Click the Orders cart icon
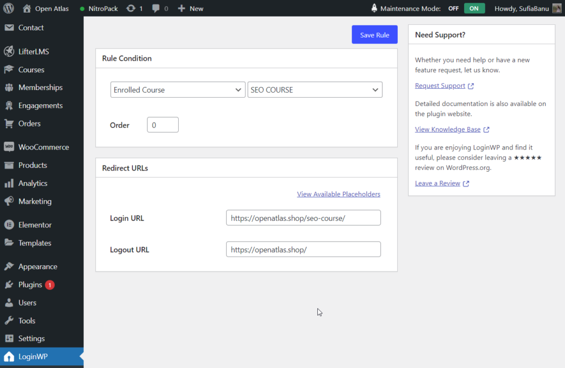 point(9,124)
